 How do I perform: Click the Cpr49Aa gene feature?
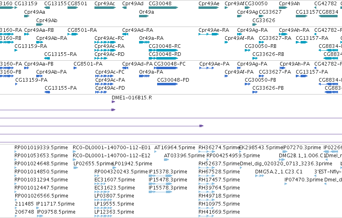tap(27, 16)
